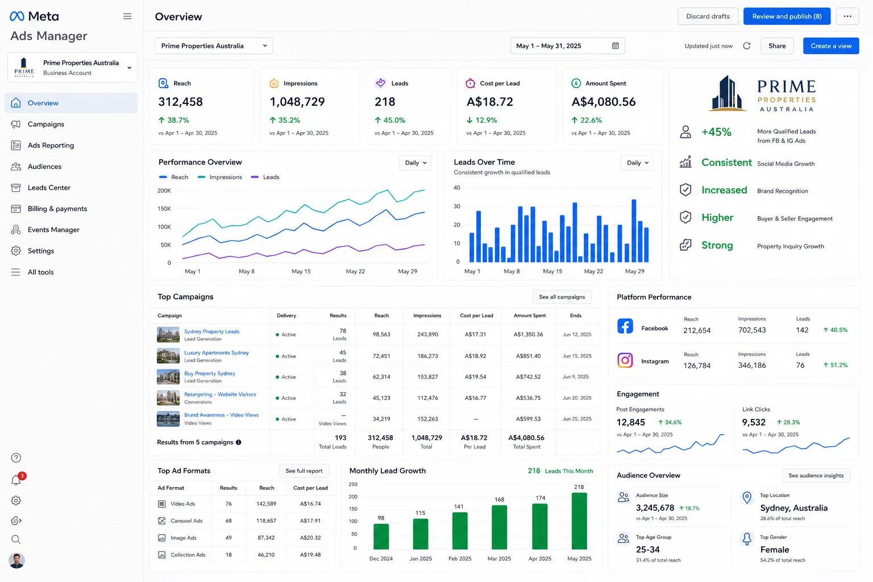Open the calendar icon in date range field
The width and height of the screenshot is (873, 582).
tap(615, 46)
